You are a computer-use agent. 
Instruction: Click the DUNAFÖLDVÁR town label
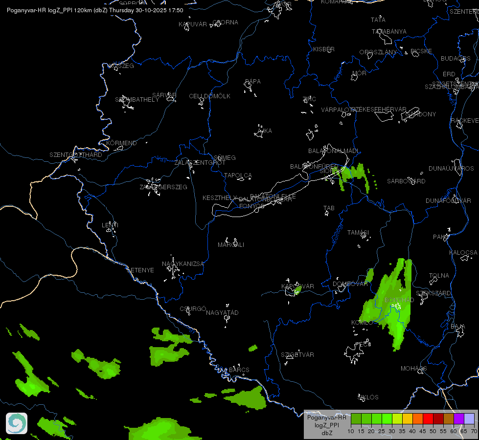pyautogui.click(x=449, y=201)
